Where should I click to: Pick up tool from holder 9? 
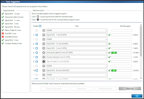[x=44, y=66]
